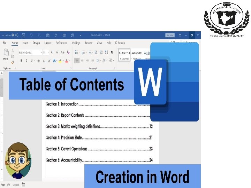Viewport: 251px width, 188px height.
Task: Open Text Effects glowing A icon
Action: click(54, 61)
